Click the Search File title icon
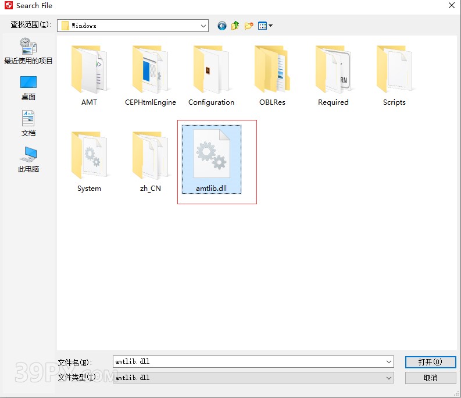 [x=9, y=5]
